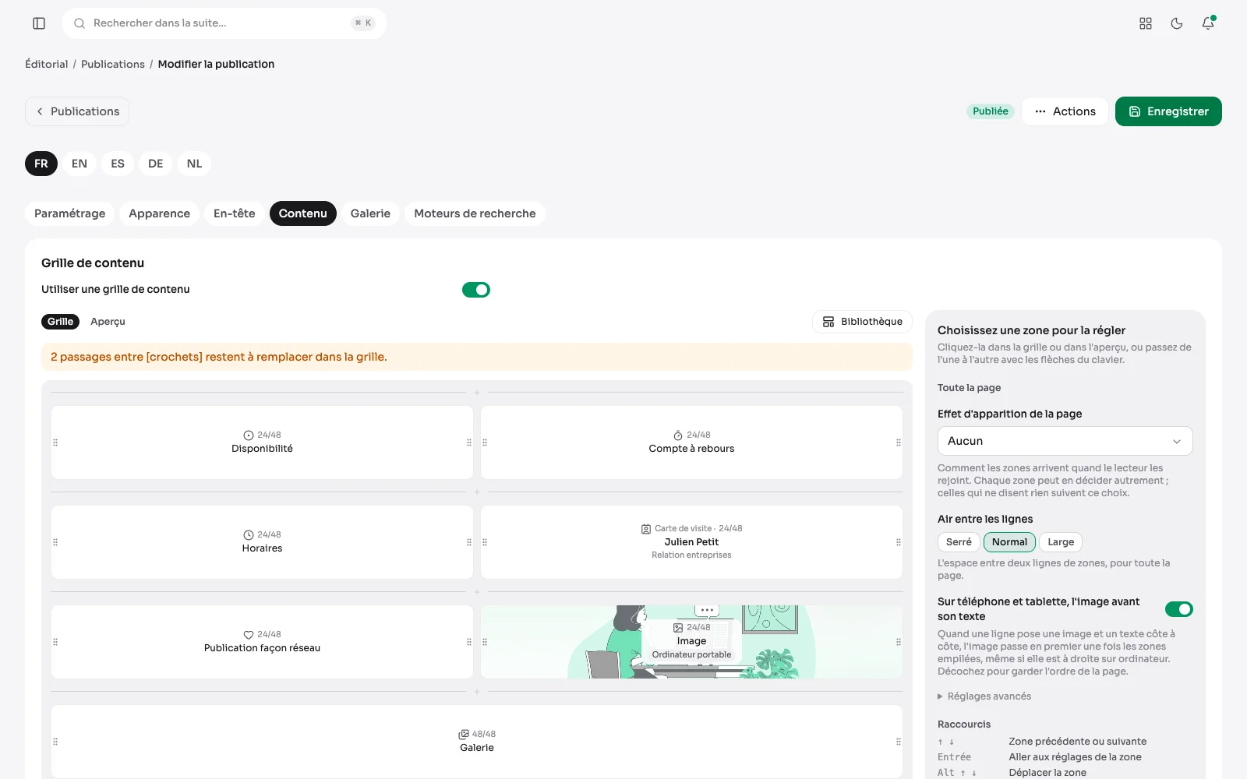Switch to dark mode moon icon
The height and width of the screenshot is (779, 1247).
click(x=1177, y=23)
